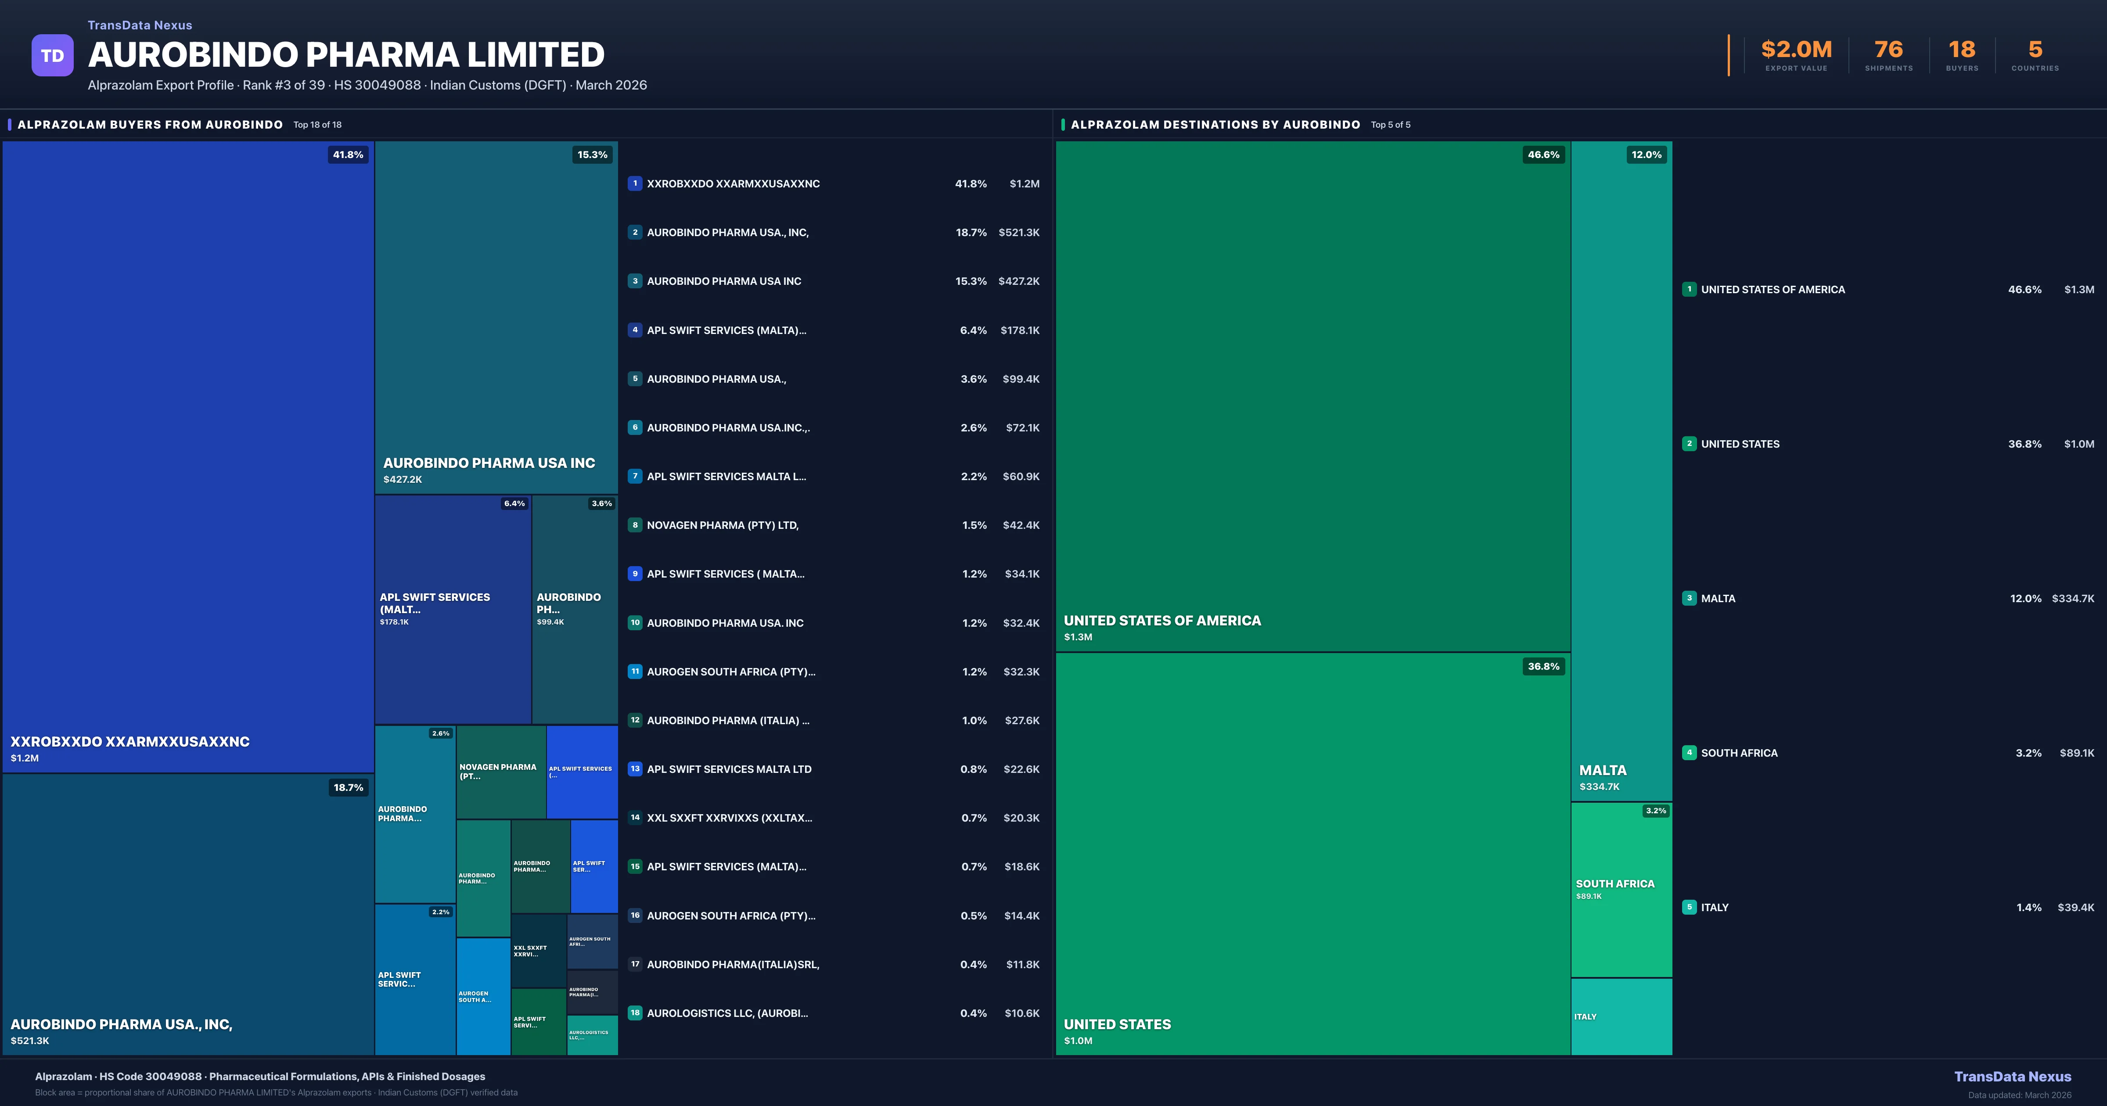Click the Italy treemap block
This screenshot has height=1106, width=2107.
pyautogui.click(x=1621, y=1016)
